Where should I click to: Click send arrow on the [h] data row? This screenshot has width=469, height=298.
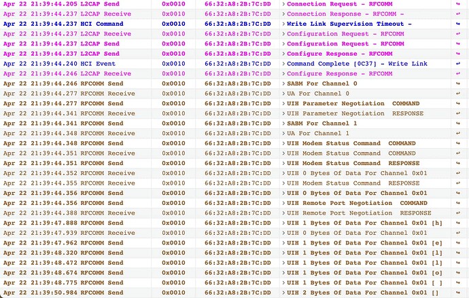tap(458, 223)
